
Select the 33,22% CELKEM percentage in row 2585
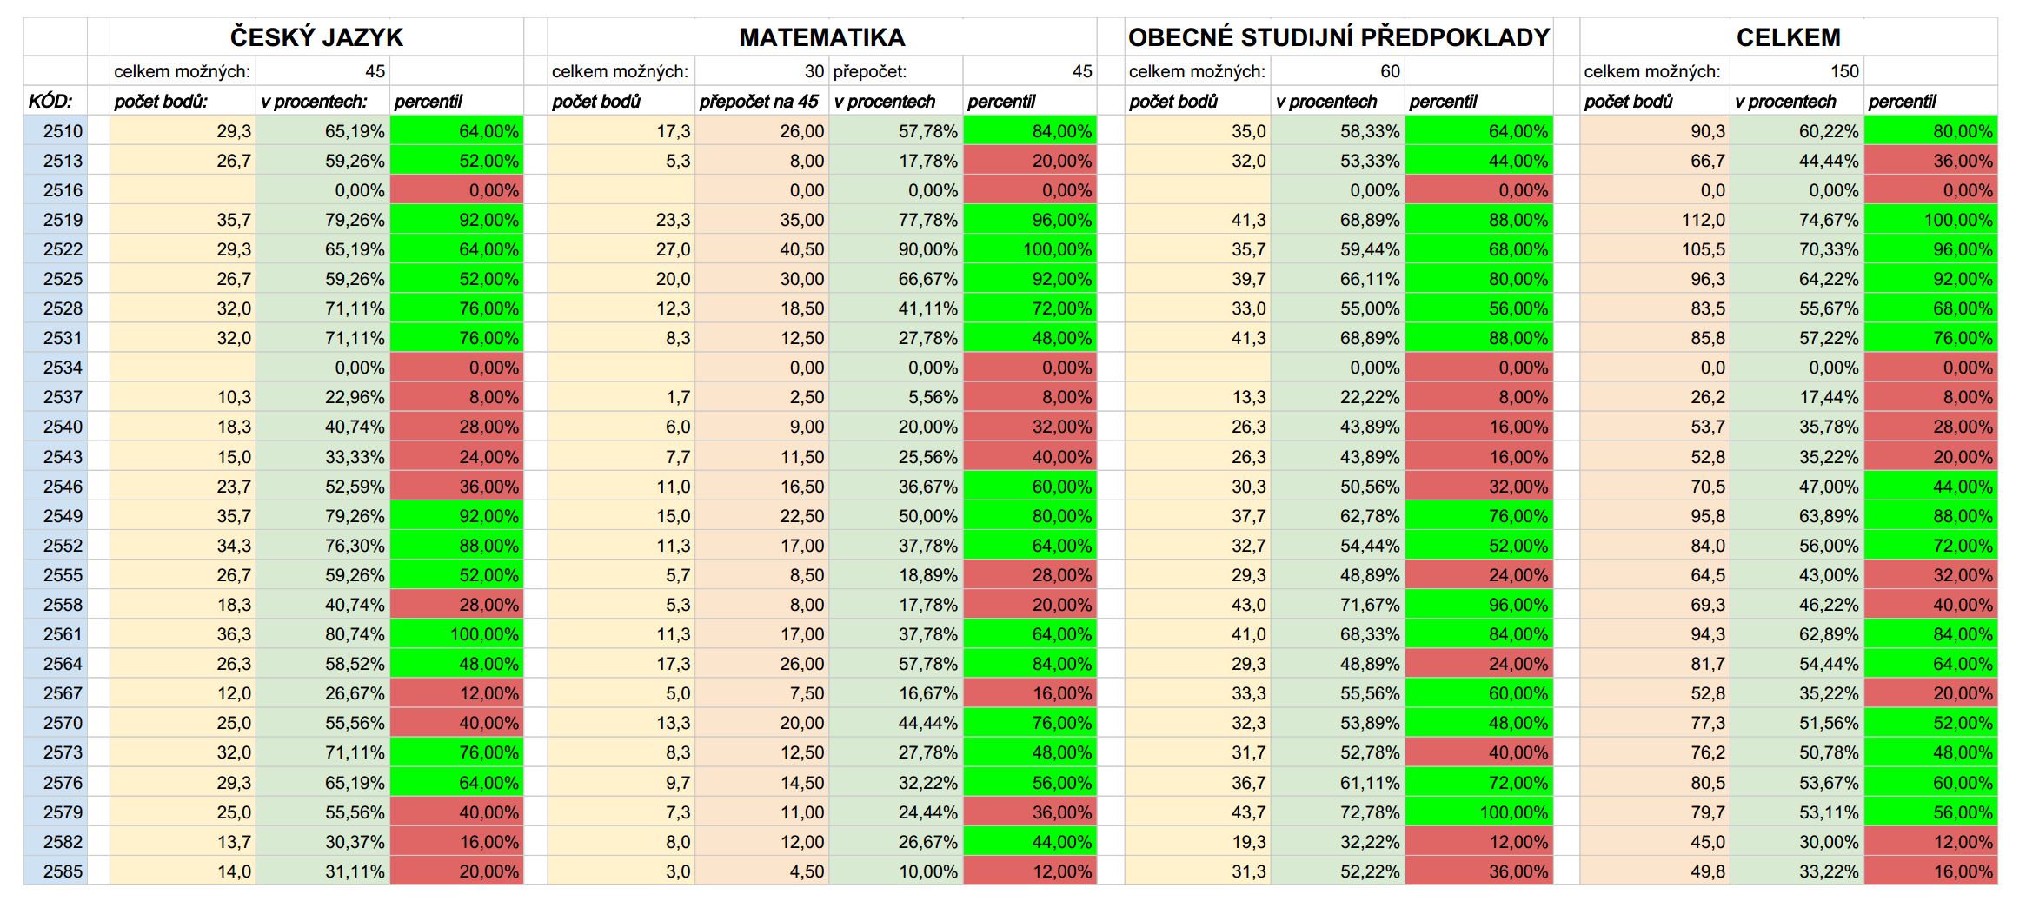click(x=1797, y=871)
